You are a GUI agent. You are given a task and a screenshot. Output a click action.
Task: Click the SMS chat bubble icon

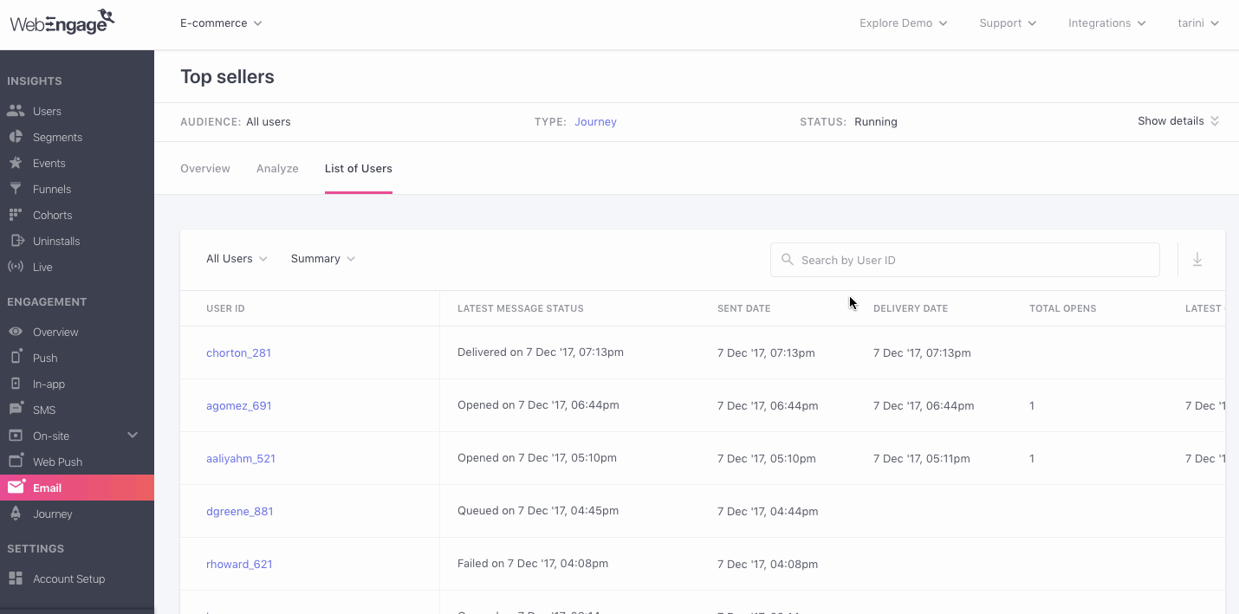(15, 410)
